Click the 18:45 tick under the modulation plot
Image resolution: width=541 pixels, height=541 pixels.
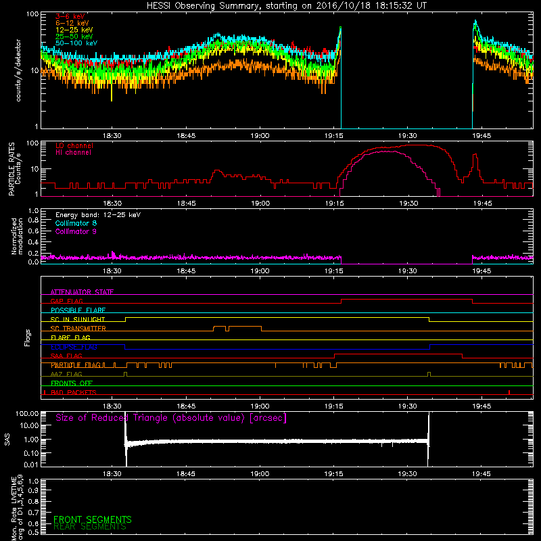pos(186,271)
